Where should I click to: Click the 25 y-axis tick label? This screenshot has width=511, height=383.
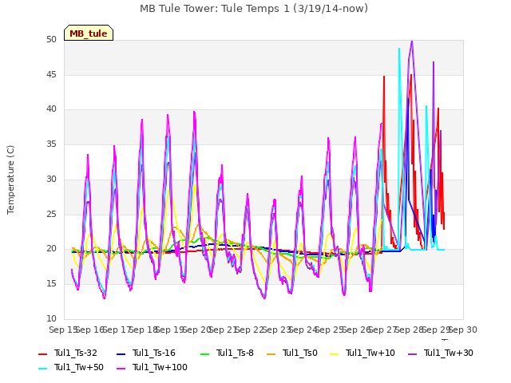pos(51,214)
